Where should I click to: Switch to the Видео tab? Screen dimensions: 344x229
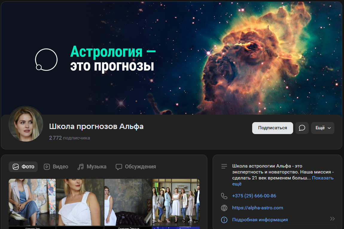click(56, 167)
